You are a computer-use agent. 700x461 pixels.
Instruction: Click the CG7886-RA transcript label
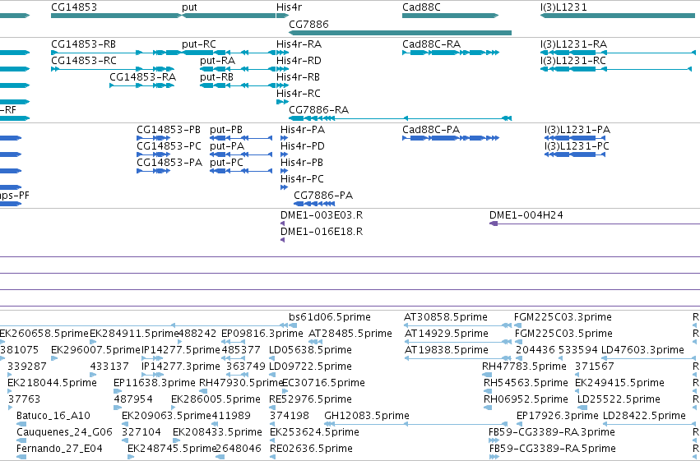point(319,110)
